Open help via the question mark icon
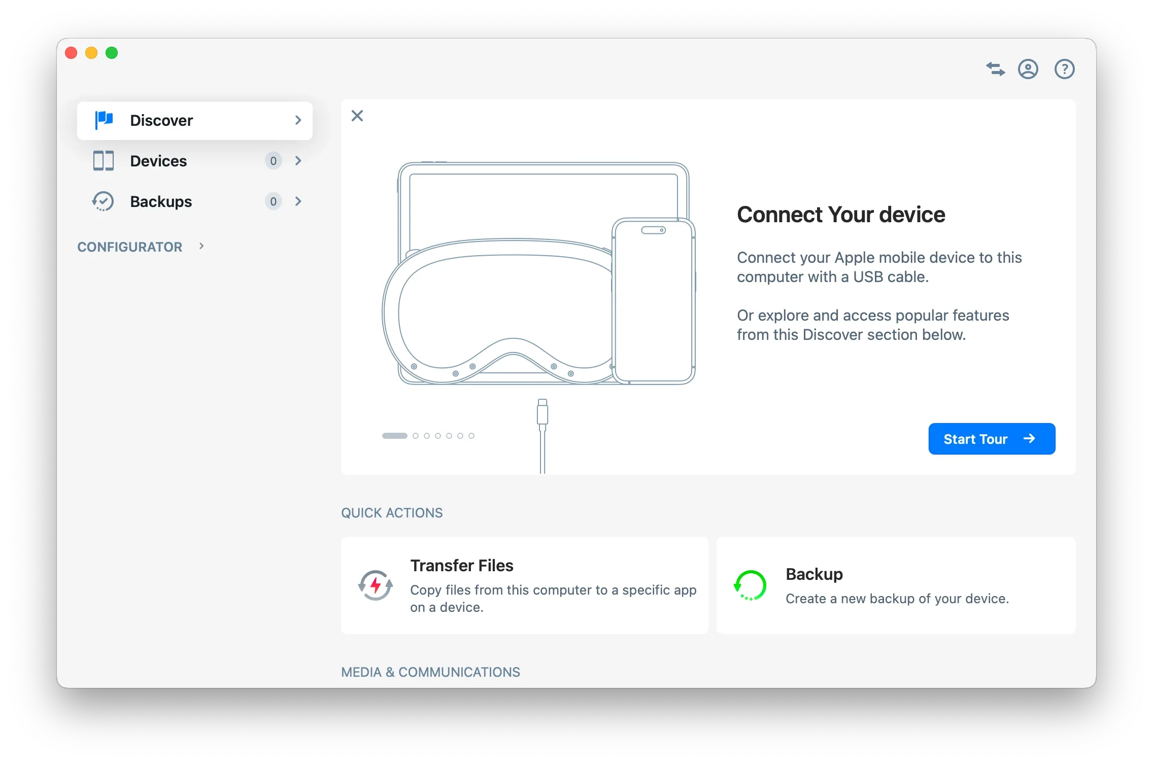1153x763 pixels. 1064,69
